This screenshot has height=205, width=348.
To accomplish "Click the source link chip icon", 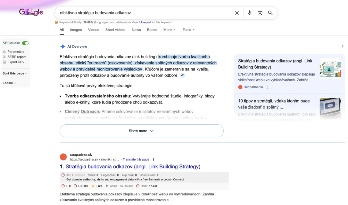I will pyautogui.click(x=182, y=75).
